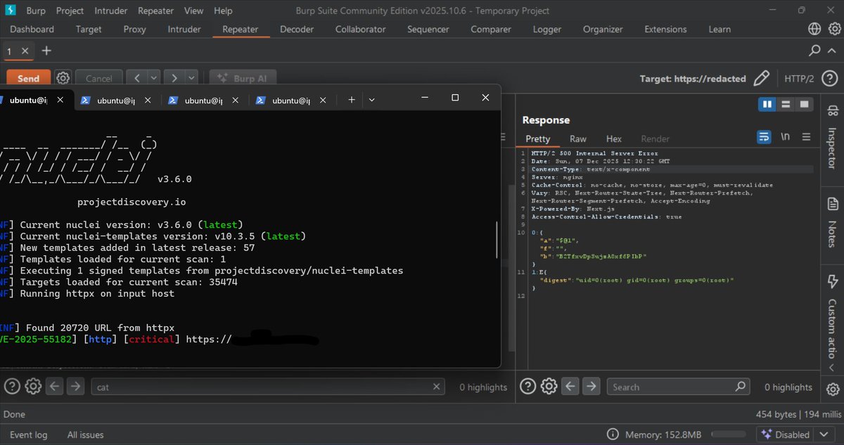
Task: Open response viewer hamburger menu
Action: pos(806,137)
